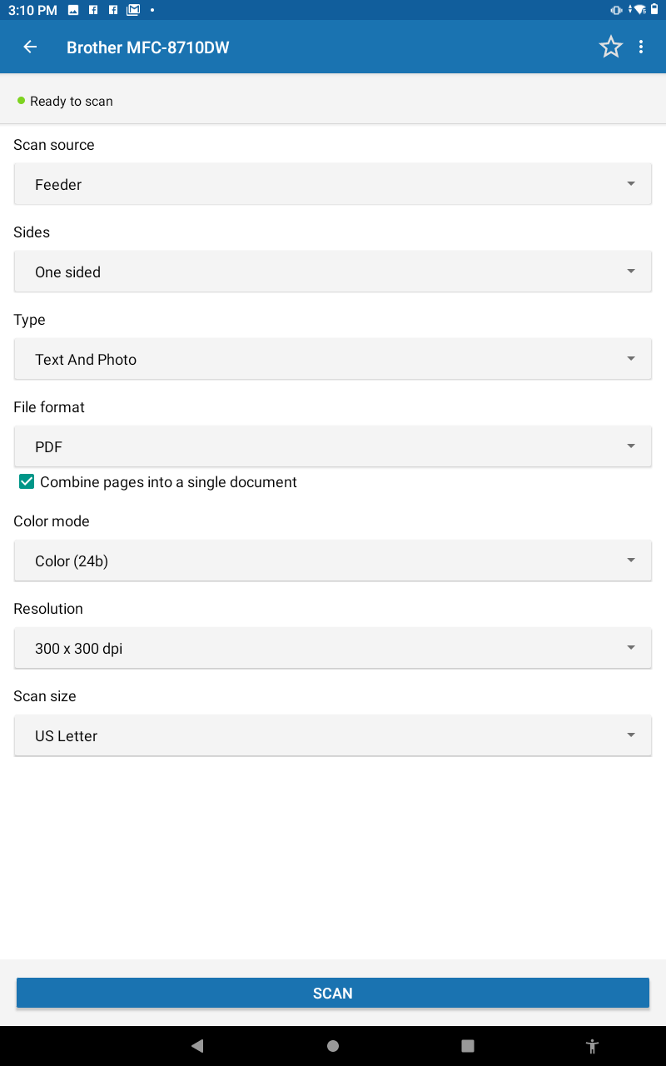Tap the accessibility icon in navigation bar

pyautogui.click(x=592, y=1046)
